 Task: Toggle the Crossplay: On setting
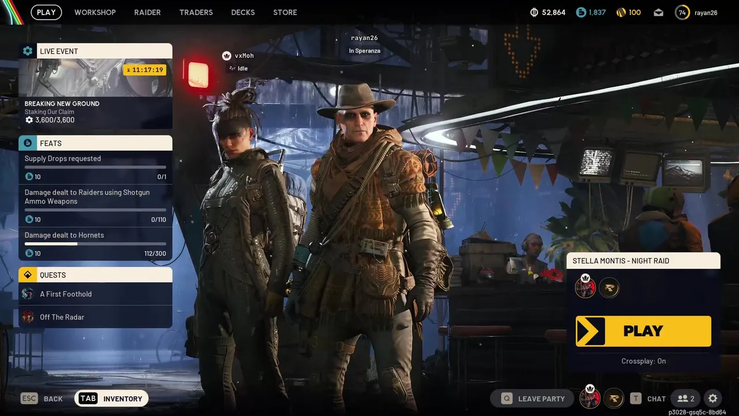(x=643, y=361)
